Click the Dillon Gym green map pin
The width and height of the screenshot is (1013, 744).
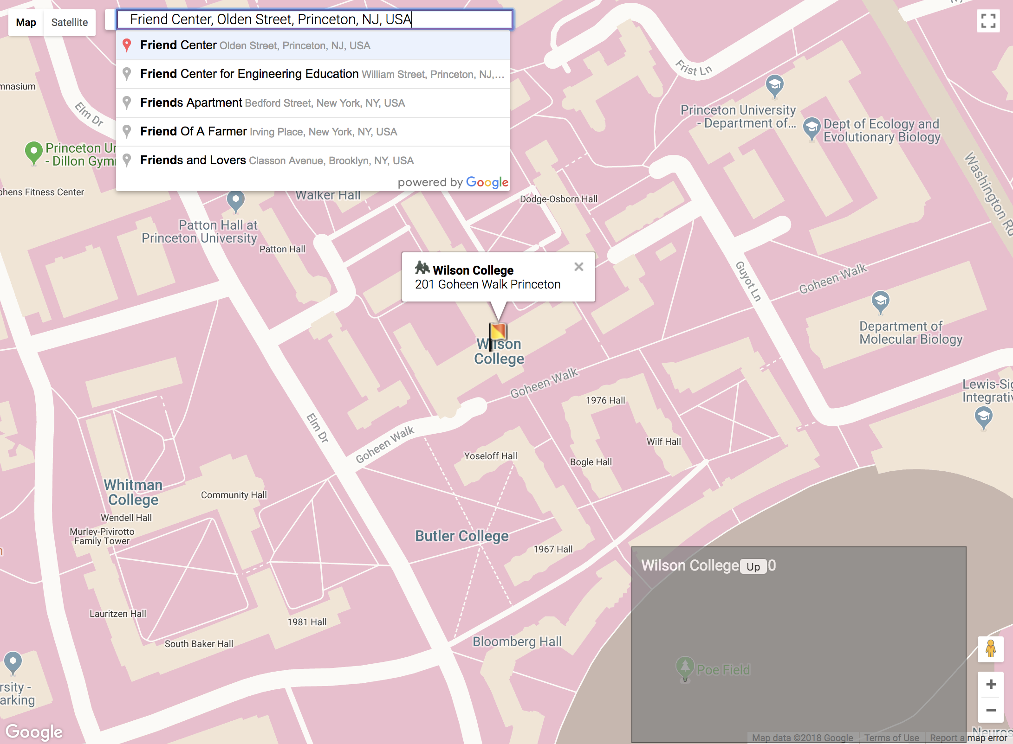pos(33,152)
